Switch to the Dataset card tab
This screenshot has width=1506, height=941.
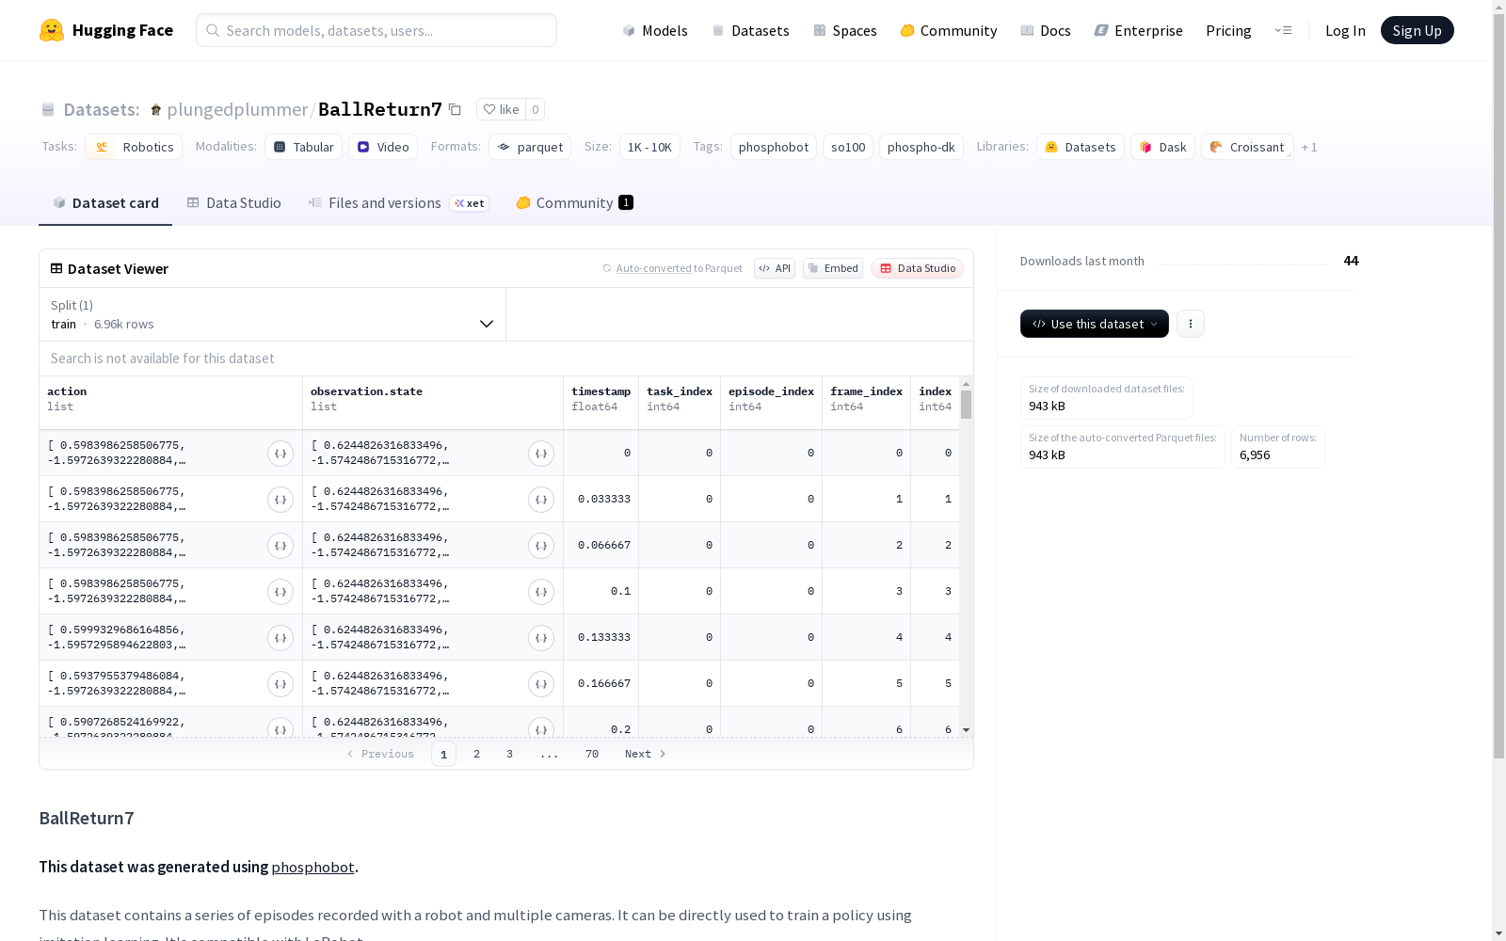pos(105,203)
